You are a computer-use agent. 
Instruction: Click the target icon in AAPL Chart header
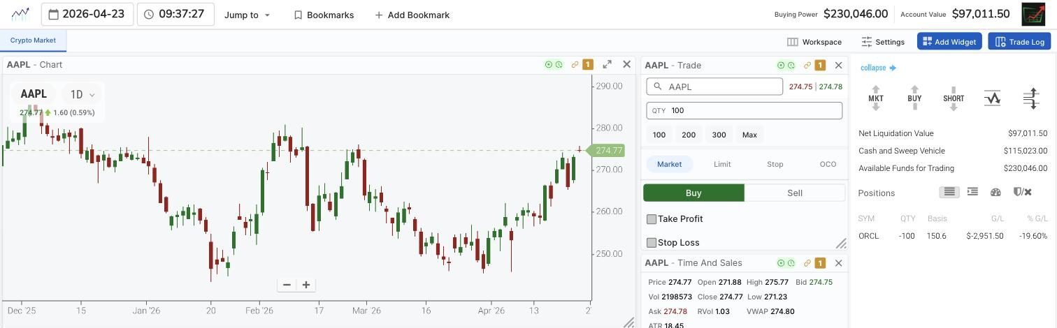coord(549,65)
